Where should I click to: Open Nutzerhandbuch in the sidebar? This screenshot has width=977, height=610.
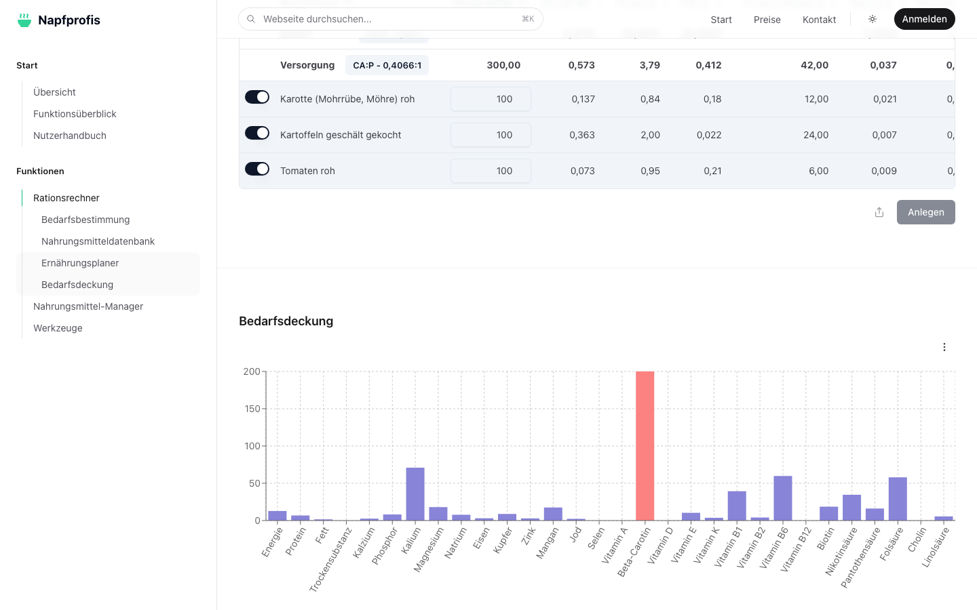click(70, 136)
